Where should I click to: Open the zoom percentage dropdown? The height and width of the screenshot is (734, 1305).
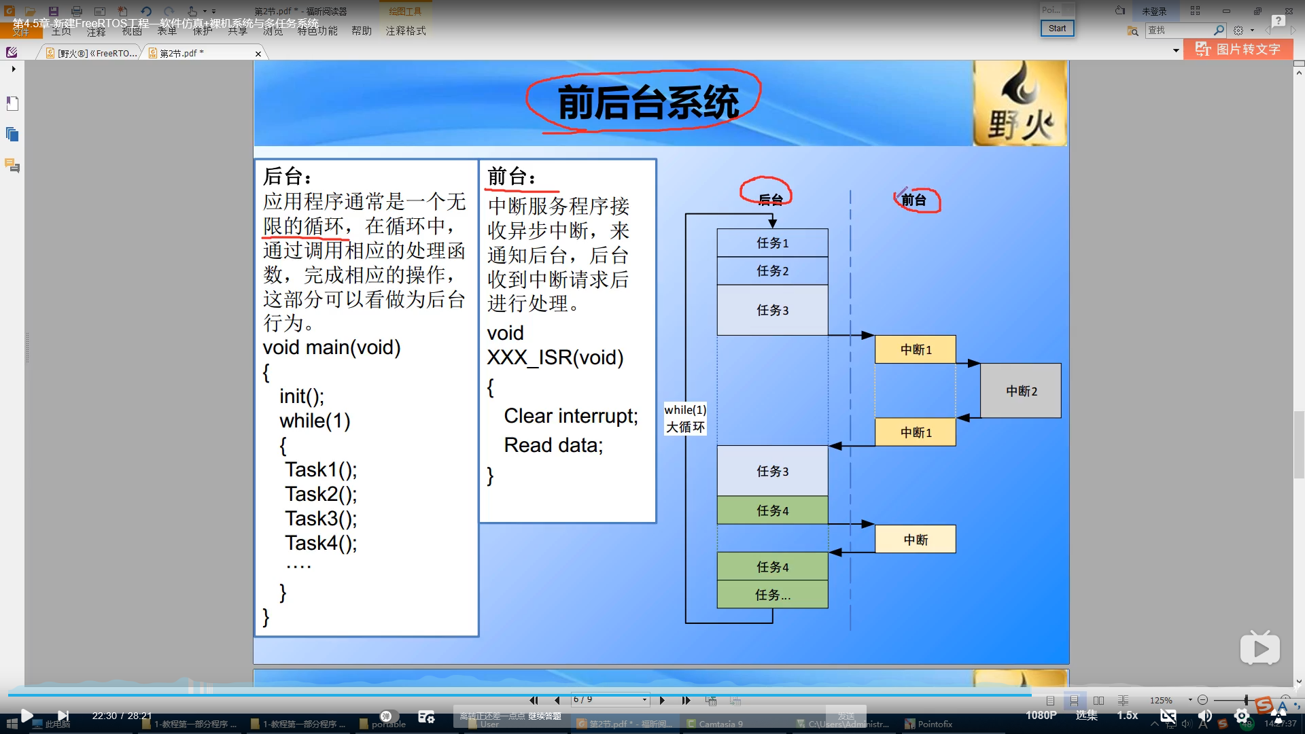[x=1190, y=700]
